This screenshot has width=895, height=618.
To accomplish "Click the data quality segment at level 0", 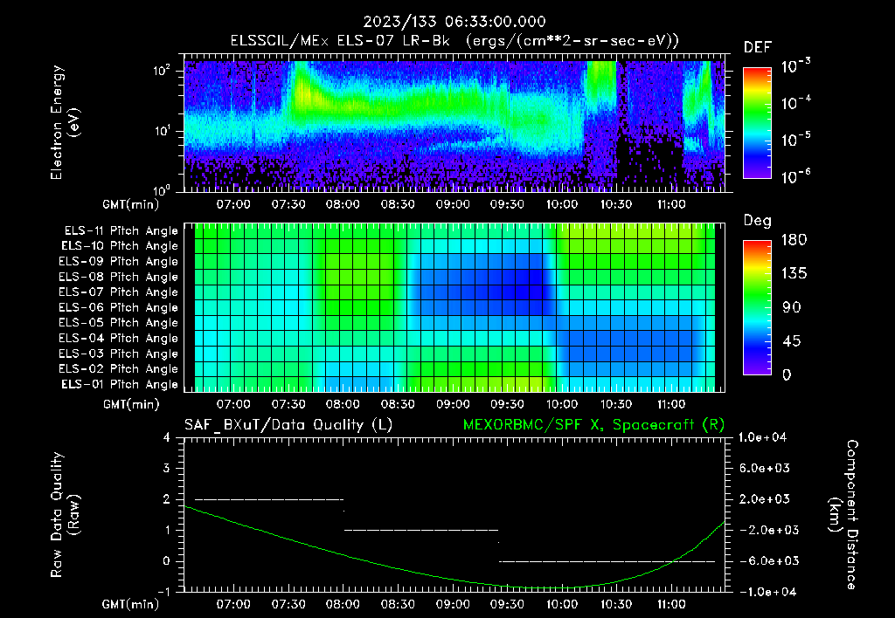I will [x=607, y=561].
